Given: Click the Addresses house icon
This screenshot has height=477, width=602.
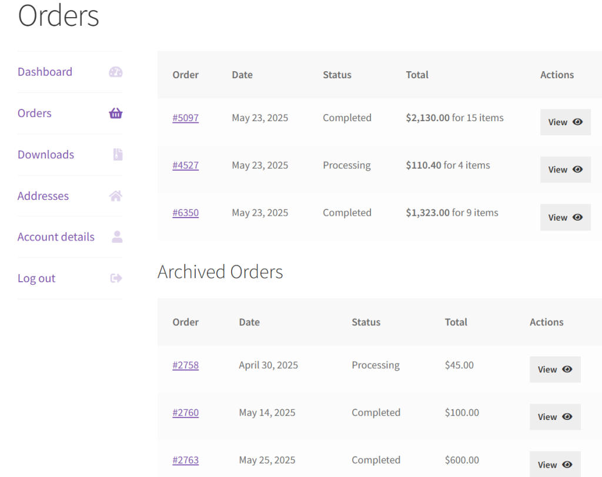Looking at the screenshot, I should [116, 196].
